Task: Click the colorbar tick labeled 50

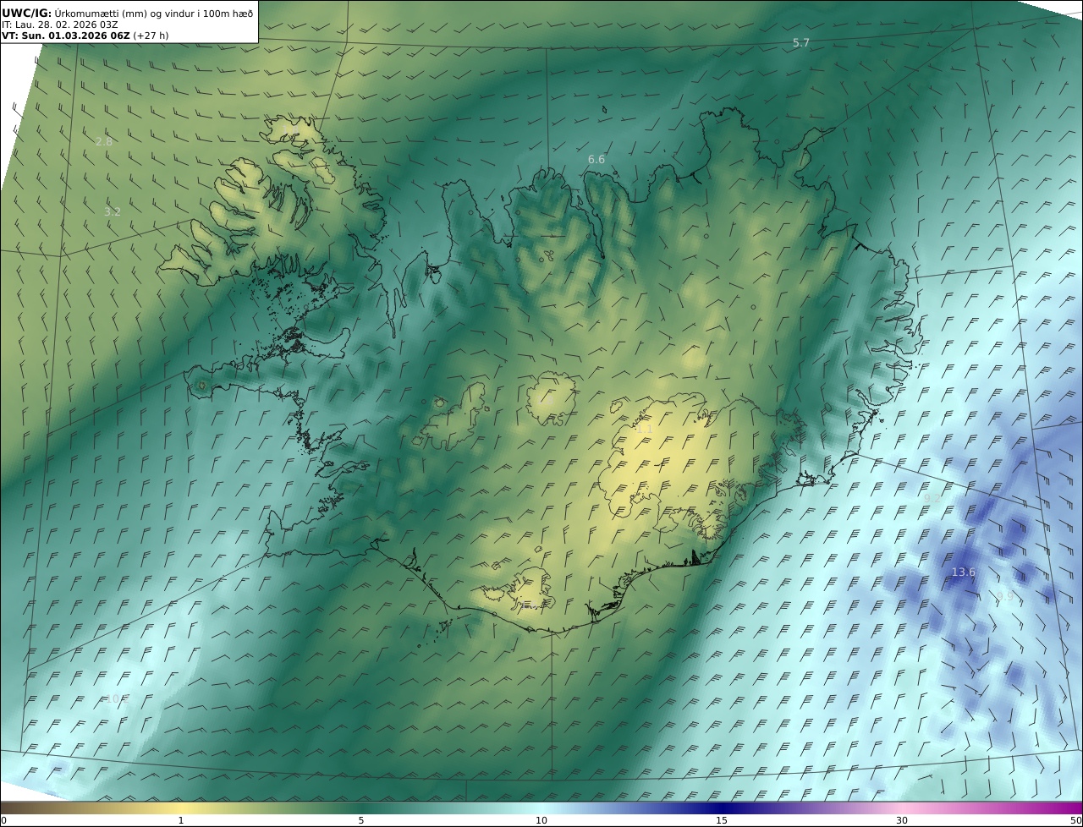Action: (x=1076, y=820)
